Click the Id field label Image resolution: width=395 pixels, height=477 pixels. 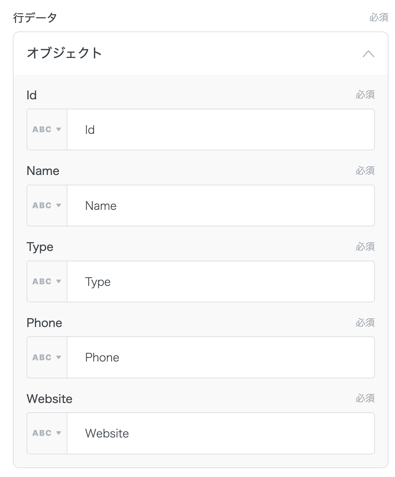[32, 95]
